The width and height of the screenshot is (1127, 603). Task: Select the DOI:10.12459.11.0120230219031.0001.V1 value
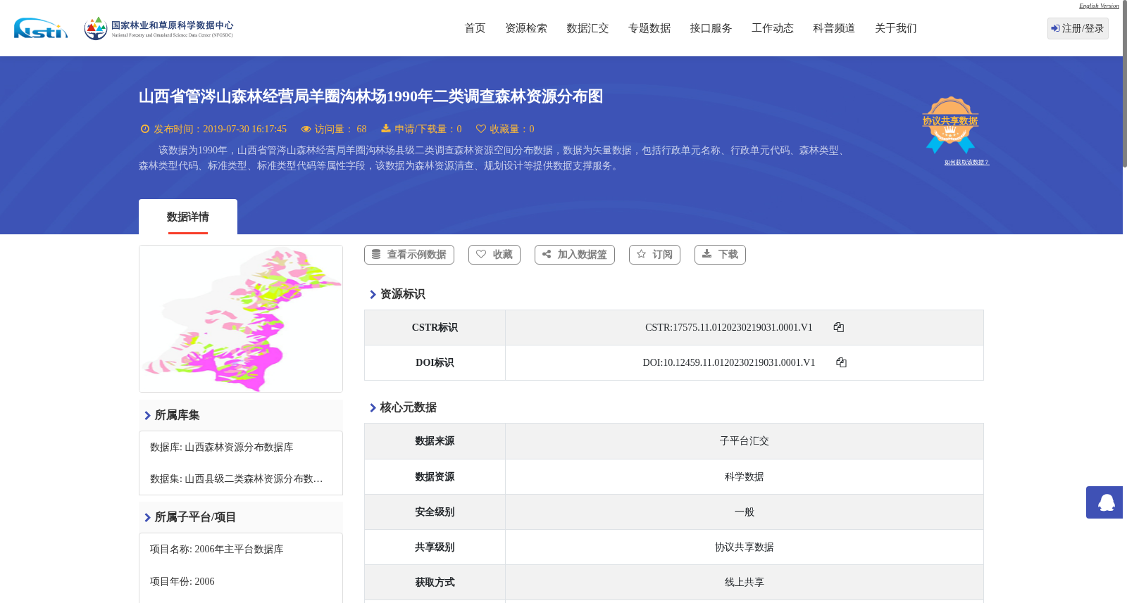click(x=729, y=362)
